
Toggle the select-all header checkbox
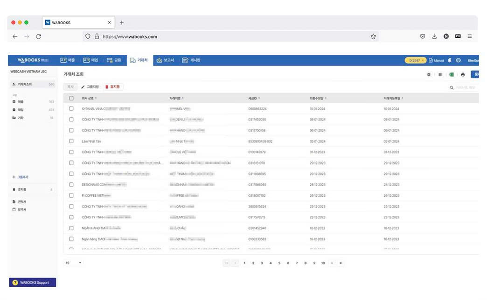(x=71, y=98)
